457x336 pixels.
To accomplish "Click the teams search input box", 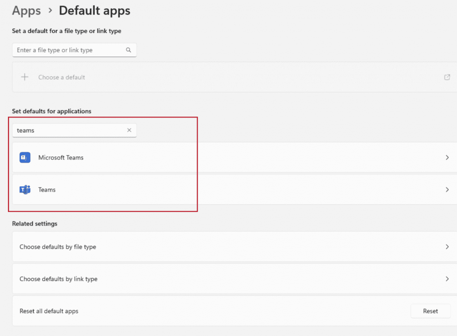I will coord(70,130).
